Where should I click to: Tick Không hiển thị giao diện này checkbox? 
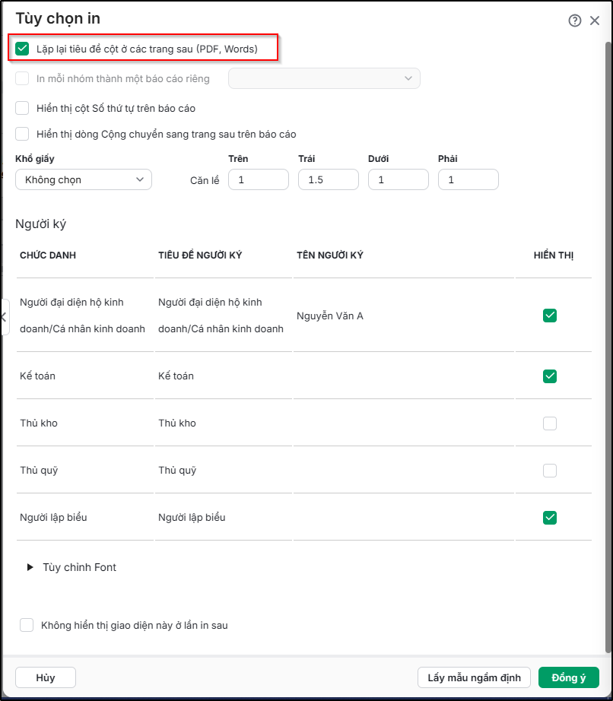27,625
